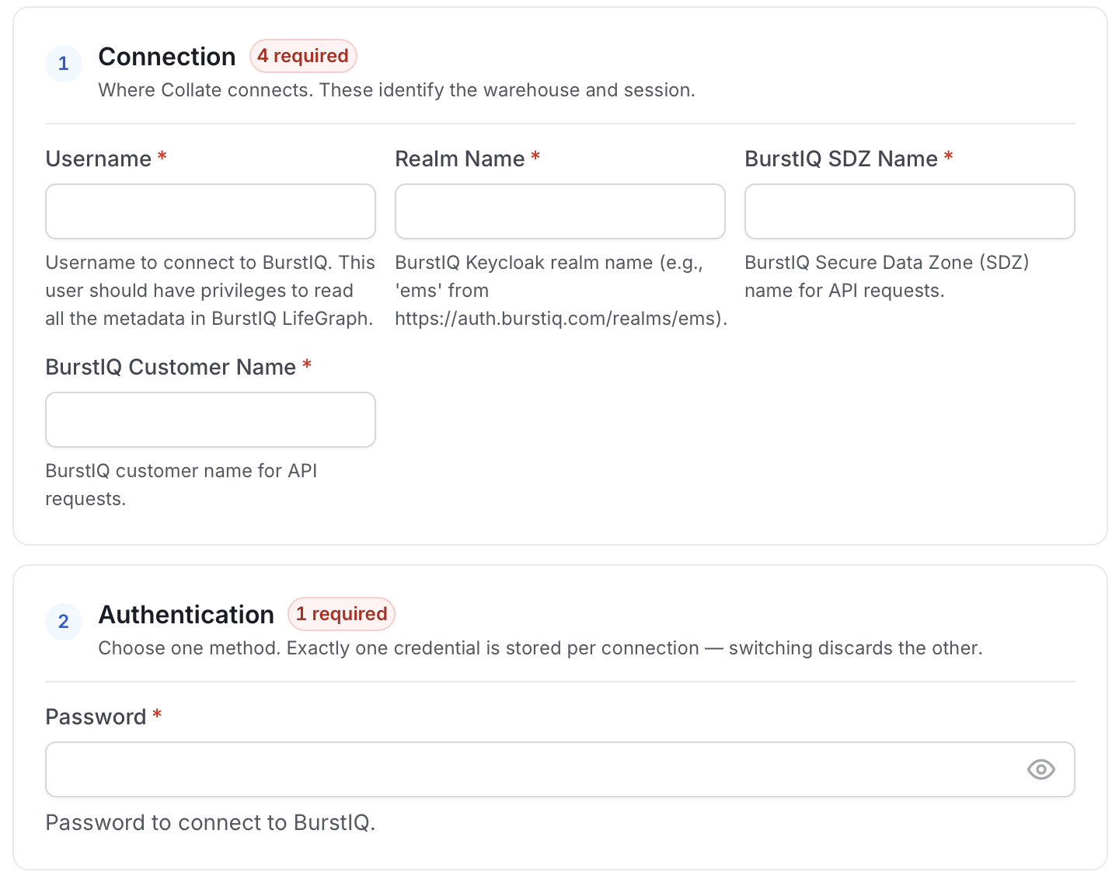The image size is (1119, 886).
Task: Click the Password label
Action: (x=96, y=717)
